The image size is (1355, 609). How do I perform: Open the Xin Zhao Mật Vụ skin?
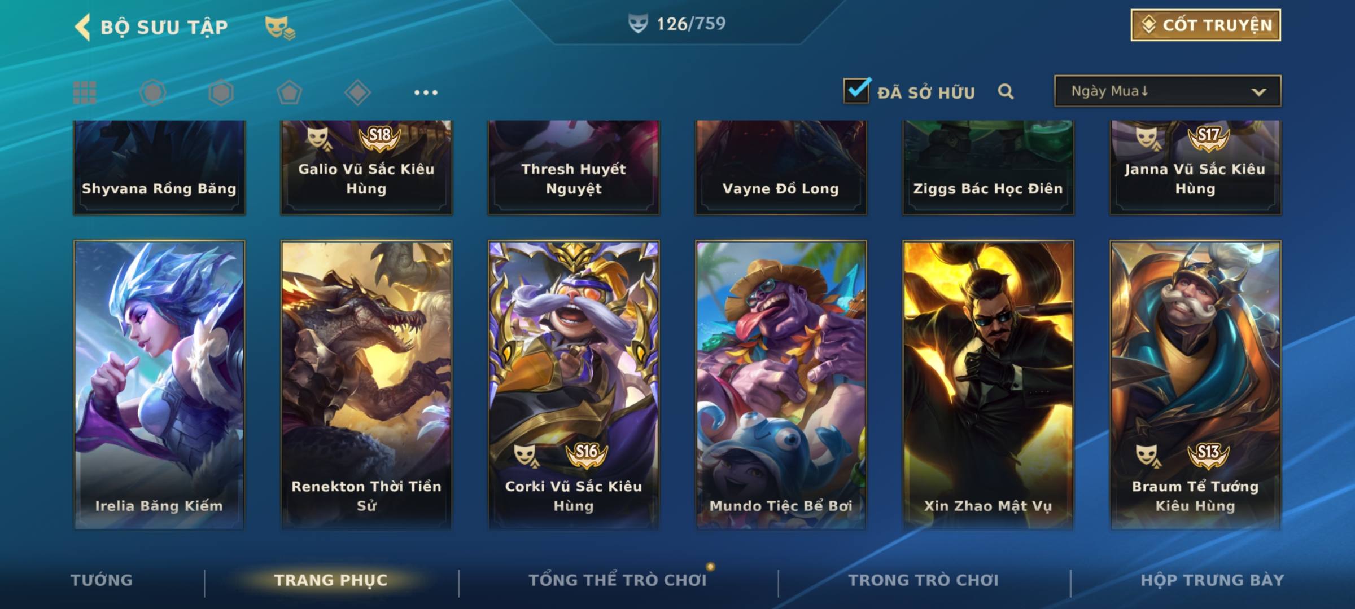point(988,385)
